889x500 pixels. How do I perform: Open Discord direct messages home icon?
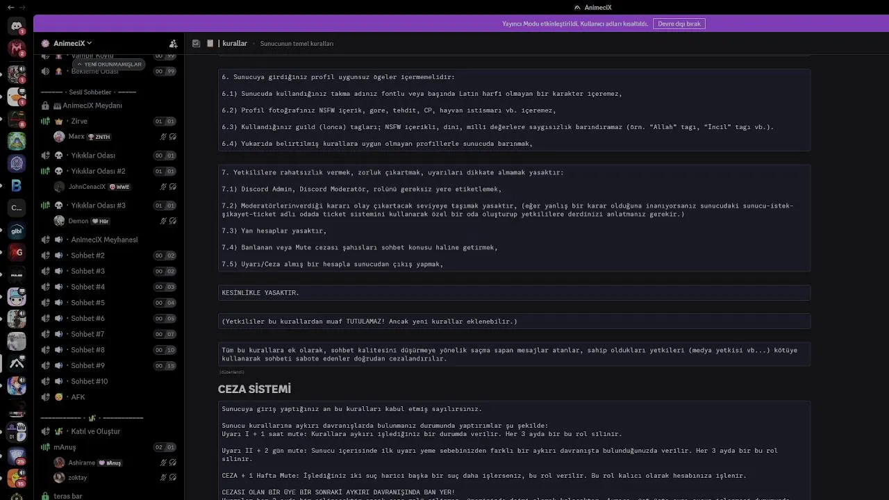(17, 27)
